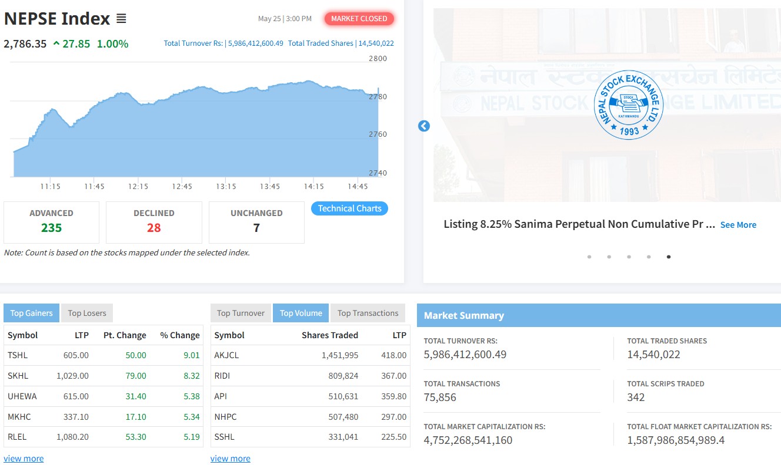
Task: Select the fourth carousel dot indicator
Action: (x=649, y=257)
